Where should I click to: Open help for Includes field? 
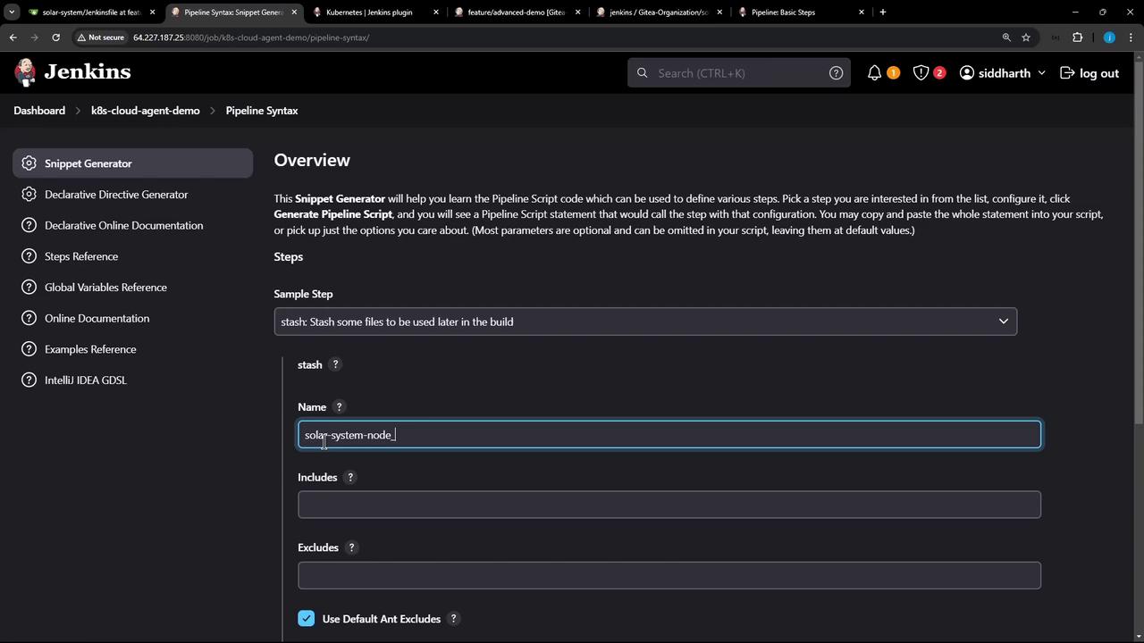[x=350, y=478]
